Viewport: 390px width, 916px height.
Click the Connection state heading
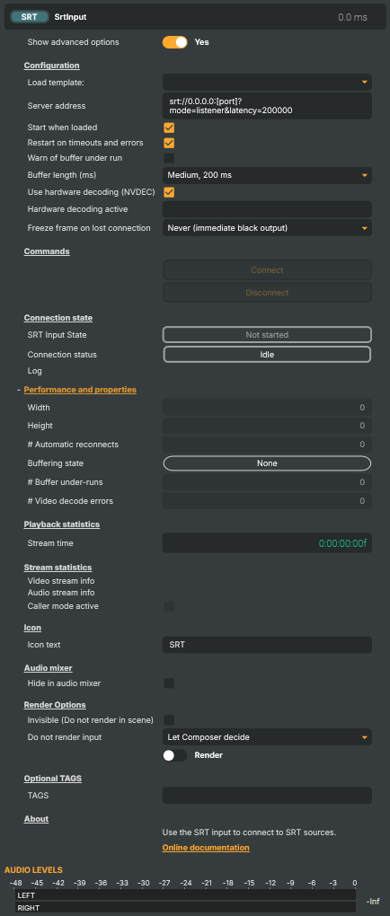pyautogui.click(x=58, y=318)
